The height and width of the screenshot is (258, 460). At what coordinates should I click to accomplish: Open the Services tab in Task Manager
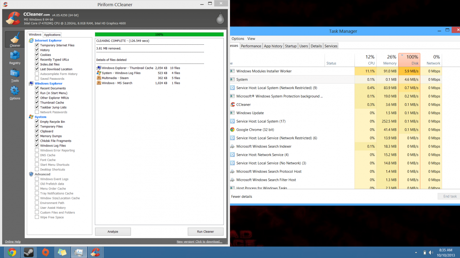(331, 46)
